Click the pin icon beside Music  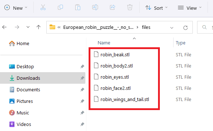[82, 113]
